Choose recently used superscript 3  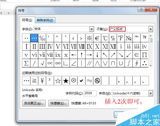(50, 80)
